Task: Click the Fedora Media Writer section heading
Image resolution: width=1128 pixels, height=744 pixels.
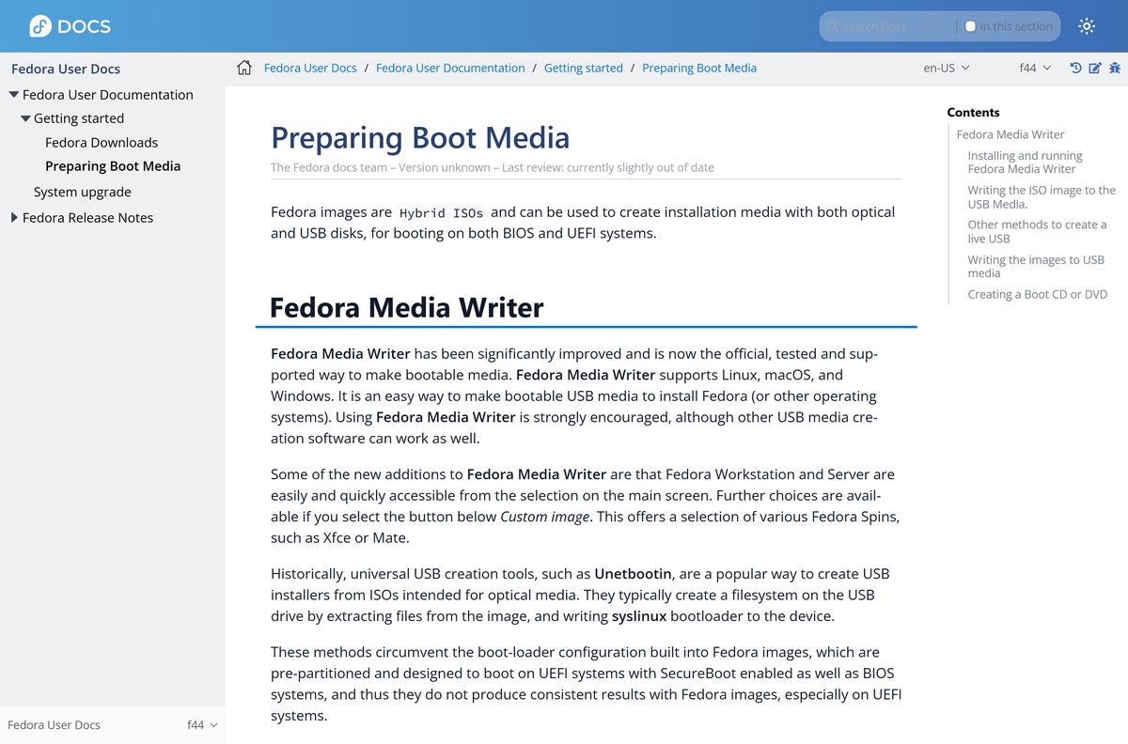Action: pos(407,307)
